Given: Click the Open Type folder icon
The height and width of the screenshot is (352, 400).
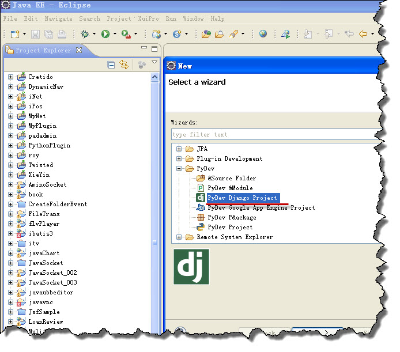Looking at the screenshot, I should coord(206,33).
